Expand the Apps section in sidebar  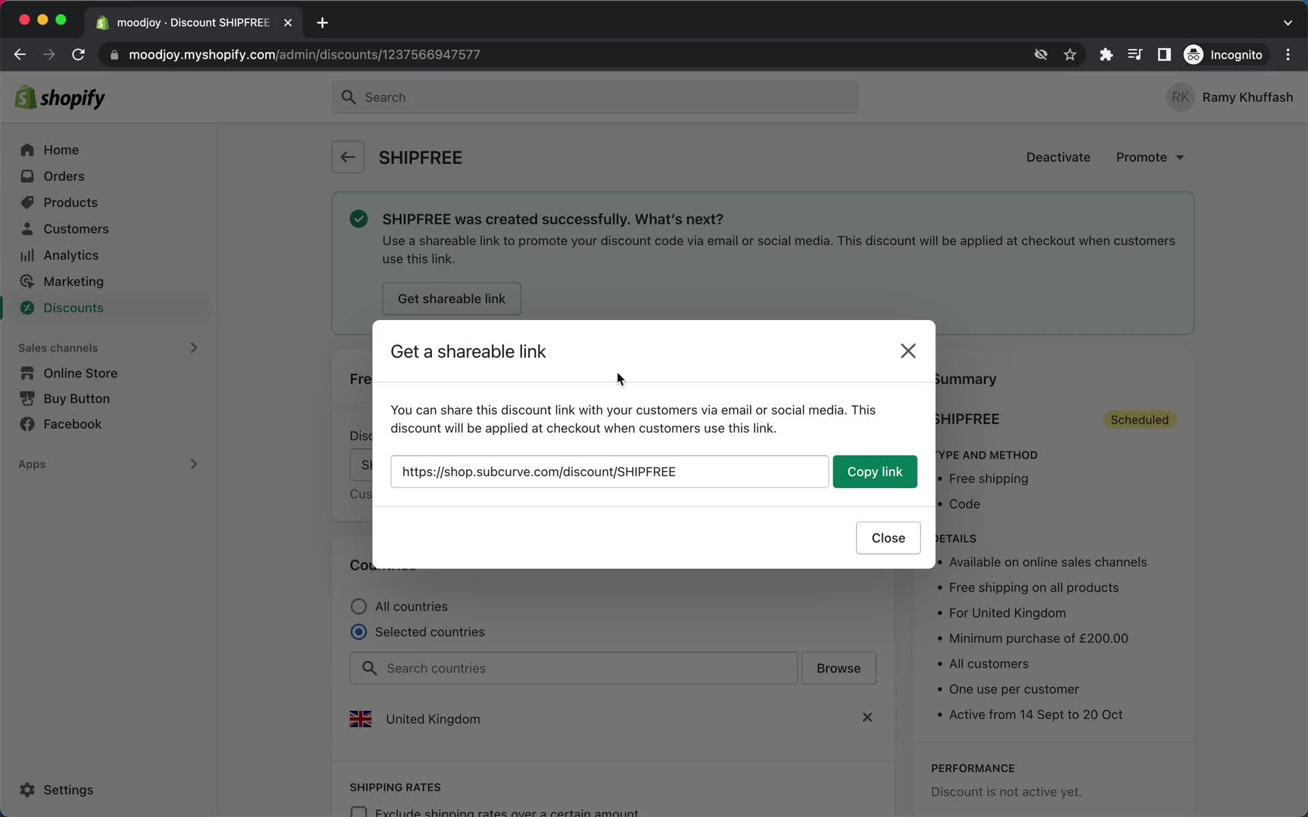(x=195, y=464)
